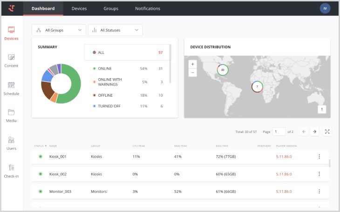Screen dimensions: 340x212
Task: Switch to the Notifications tab
Action: 148,8
